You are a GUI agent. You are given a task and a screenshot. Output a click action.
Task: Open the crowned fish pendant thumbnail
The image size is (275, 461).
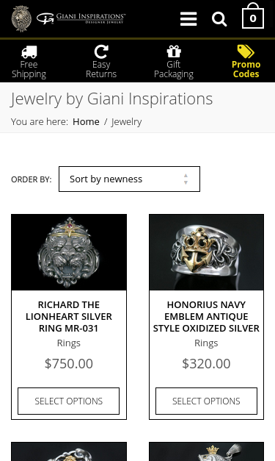[x=206, y=451]
